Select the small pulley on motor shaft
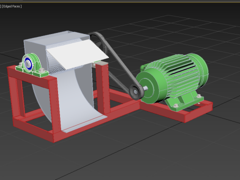Image resolution: width=240 pixels, height=180 pixels. (136, 92)
